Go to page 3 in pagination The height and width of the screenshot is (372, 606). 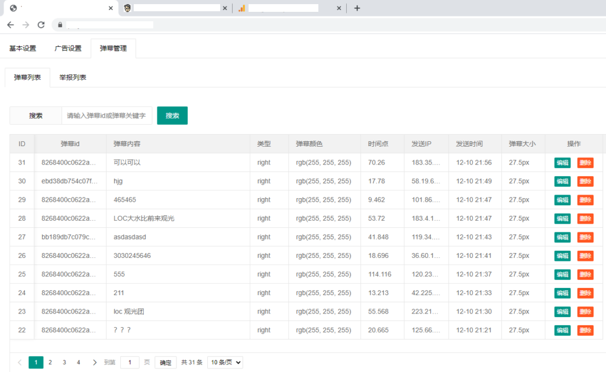click(x=64, y=363)
